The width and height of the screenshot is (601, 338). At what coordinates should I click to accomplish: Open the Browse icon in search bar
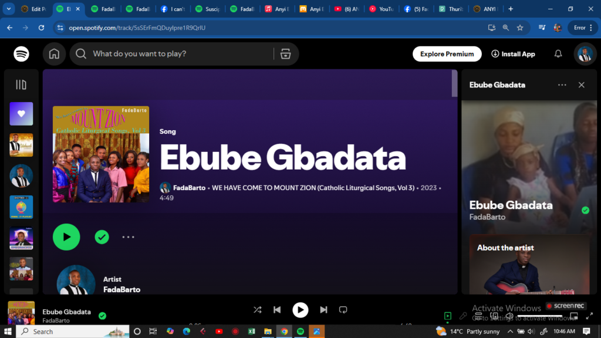pos(286,54)
